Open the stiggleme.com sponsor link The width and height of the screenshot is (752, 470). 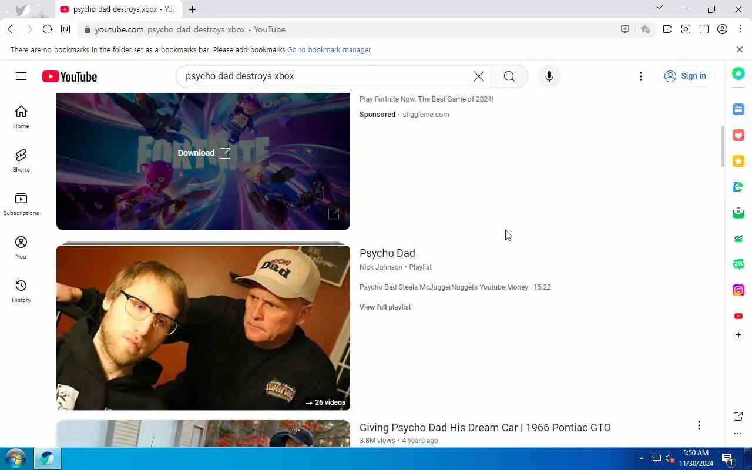(x=426, y=115)
